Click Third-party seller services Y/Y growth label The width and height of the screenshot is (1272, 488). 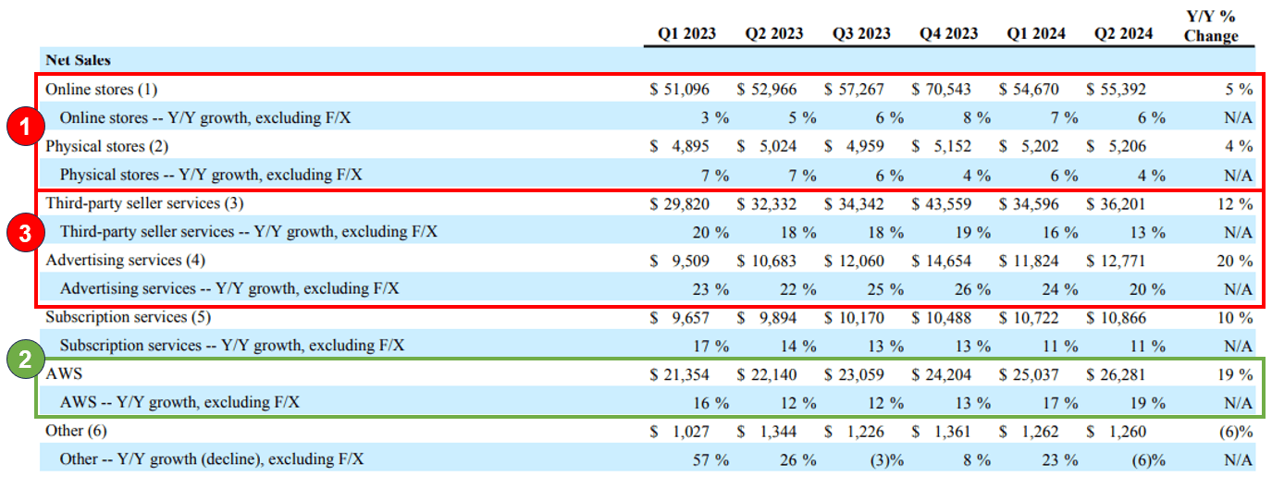click(x=250, y=231)
